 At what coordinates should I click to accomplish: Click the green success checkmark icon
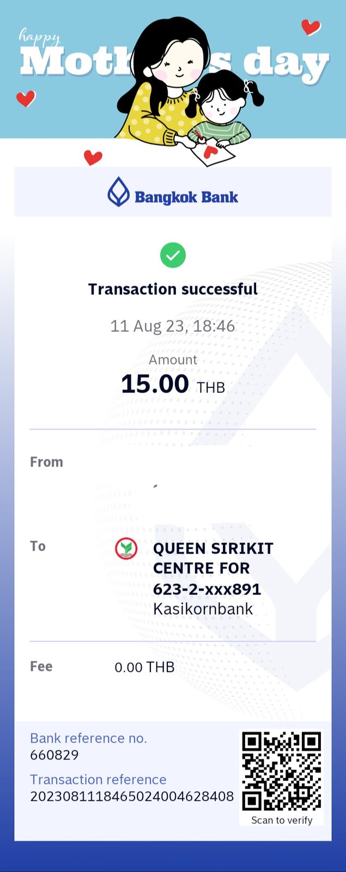click(173, 255)
